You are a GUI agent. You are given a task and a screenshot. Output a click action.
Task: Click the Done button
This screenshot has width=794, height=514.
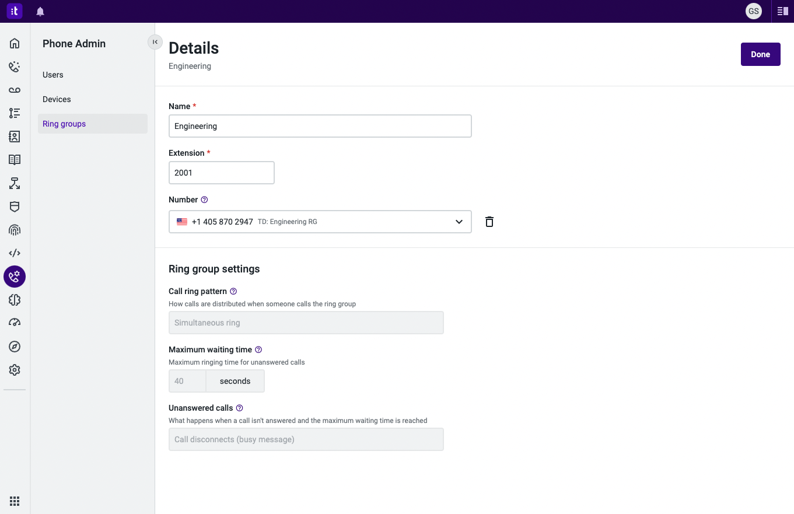coord(761,54)
